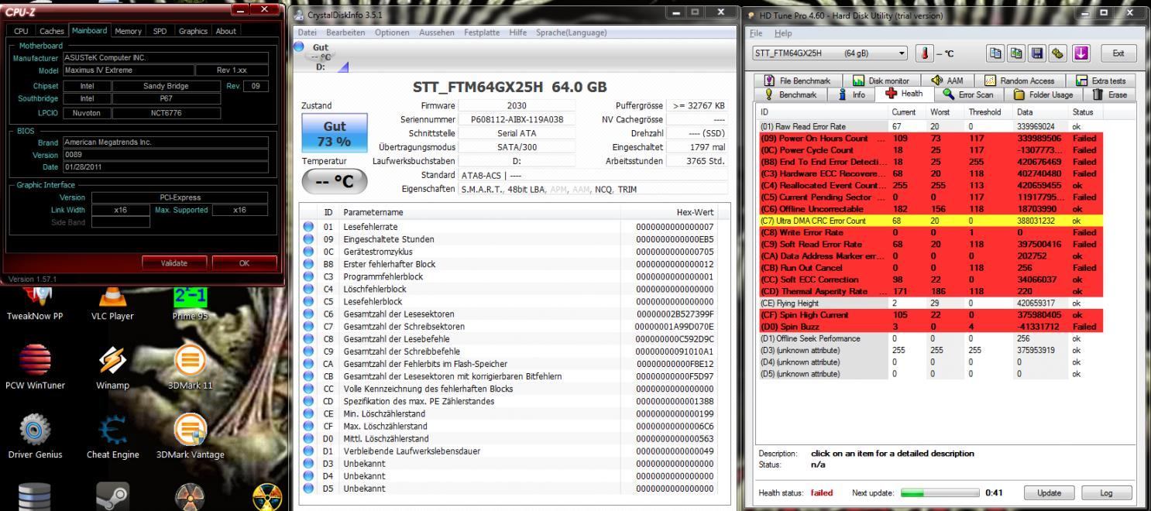Click the thermometer temperature icon in HD Tune
The image size is (1151, 511).
click(925, 53)
